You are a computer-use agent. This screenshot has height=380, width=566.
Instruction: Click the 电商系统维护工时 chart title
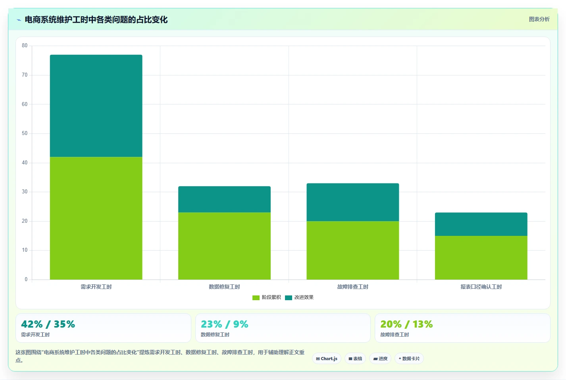tap(96, 19)
